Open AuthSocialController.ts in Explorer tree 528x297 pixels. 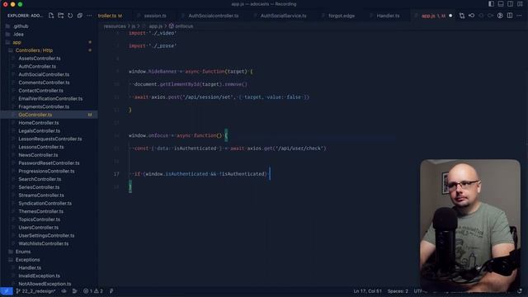point(44,74)
